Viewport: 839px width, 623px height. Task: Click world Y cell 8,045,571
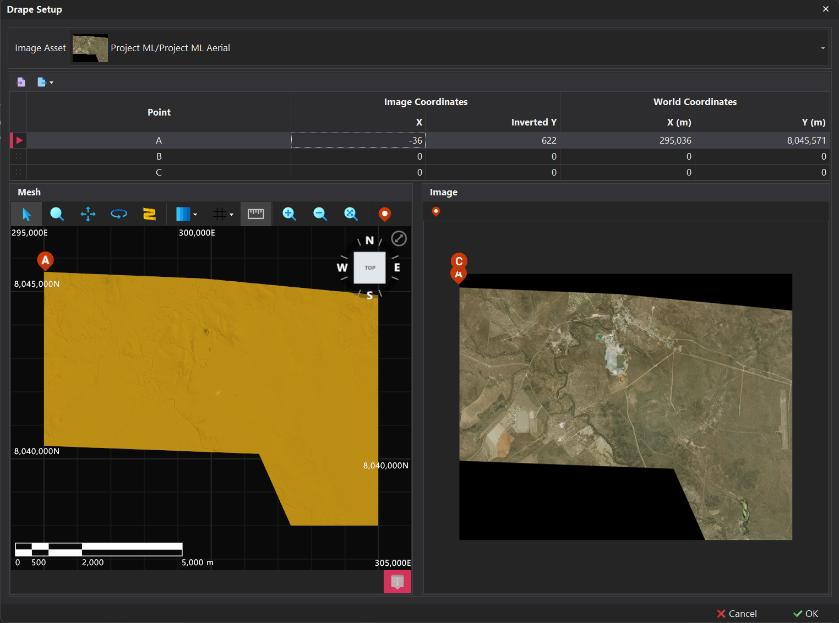tap(762, 140)
